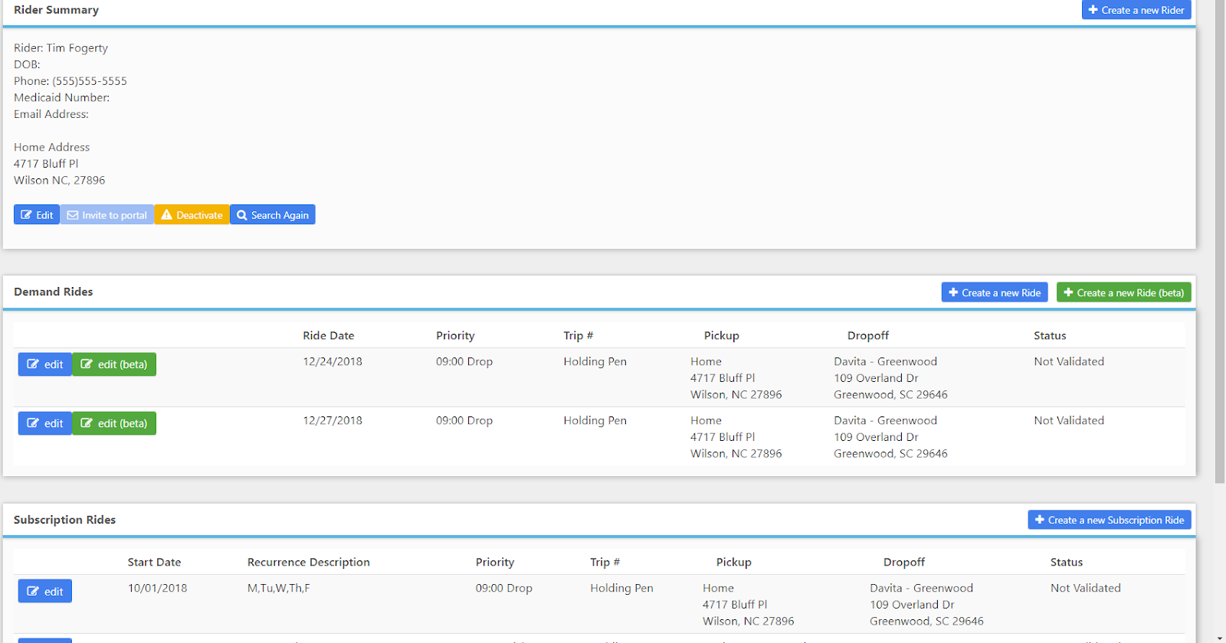Click the date 12/24/2018
This screenshot has height=643, width=1226.
pyautogui.click(x=333, y=361)
